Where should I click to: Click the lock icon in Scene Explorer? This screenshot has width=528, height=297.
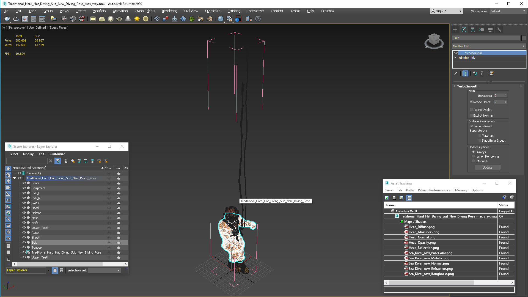coord(66,161)
